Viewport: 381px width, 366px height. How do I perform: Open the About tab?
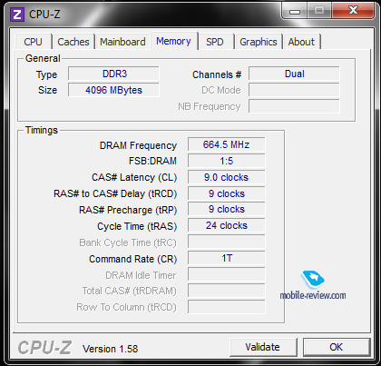pos(301,42)
